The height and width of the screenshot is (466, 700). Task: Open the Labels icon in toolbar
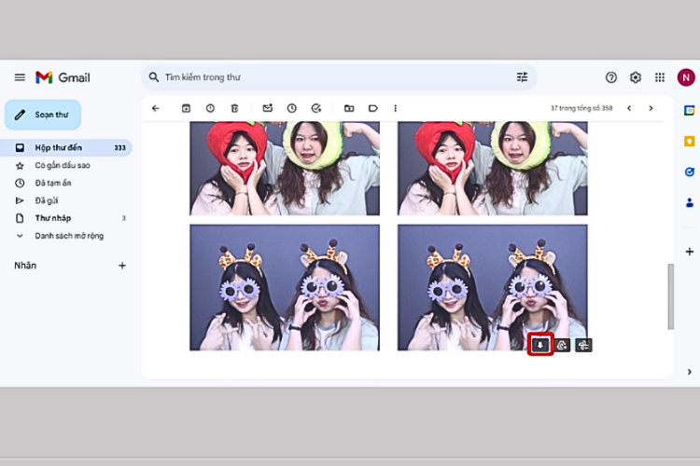[373, 108]
